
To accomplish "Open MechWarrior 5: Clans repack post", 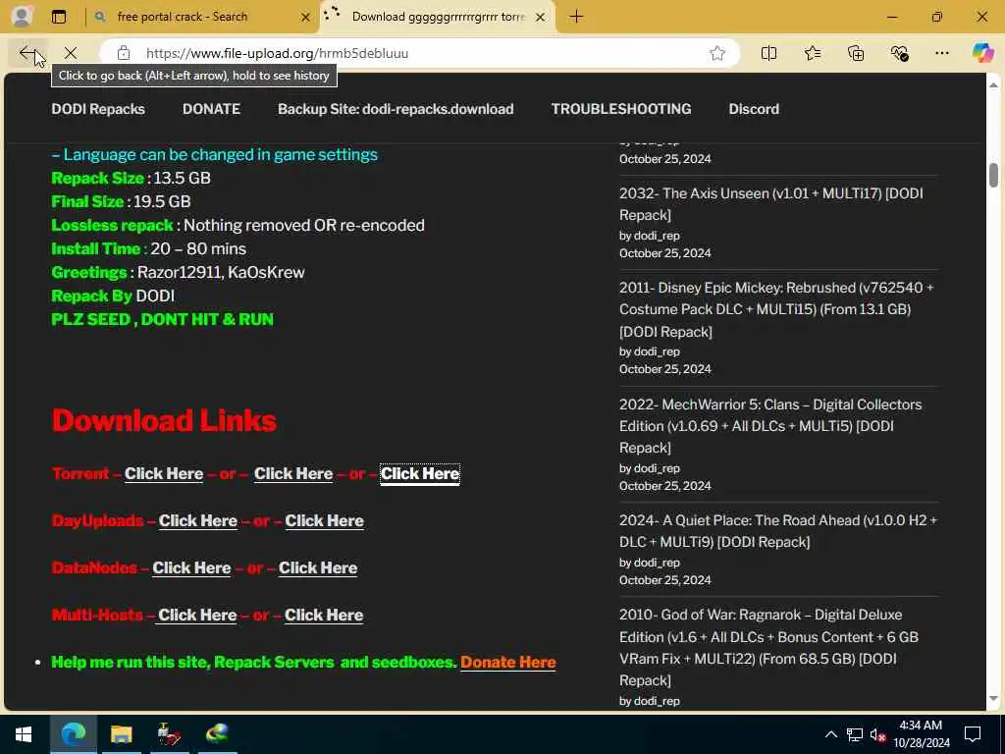I will click(x=770, y=426).
